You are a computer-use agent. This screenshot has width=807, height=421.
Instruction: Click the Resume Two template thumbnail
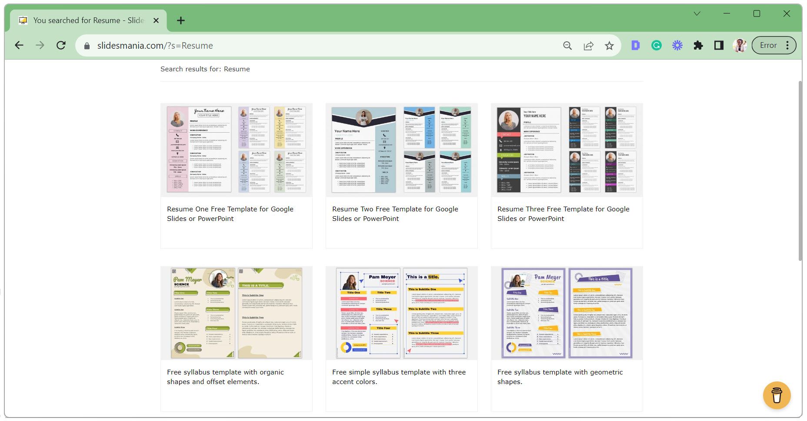pos(401,149)
